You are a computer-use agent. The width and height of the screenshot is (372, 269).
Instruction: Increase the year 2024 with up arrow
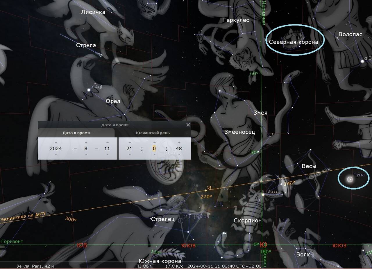click(x=56, y=142)
